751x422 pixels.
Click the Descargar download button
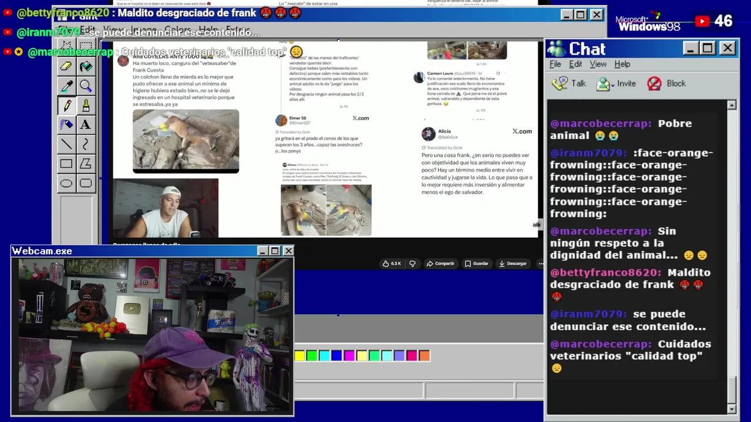click(x=512, y=264)
